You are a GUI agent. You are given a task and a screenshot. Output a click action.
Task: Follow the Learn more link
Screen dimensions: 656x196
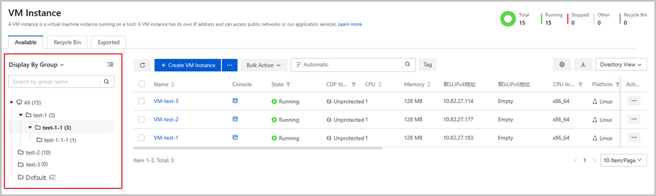pos(350,24)
